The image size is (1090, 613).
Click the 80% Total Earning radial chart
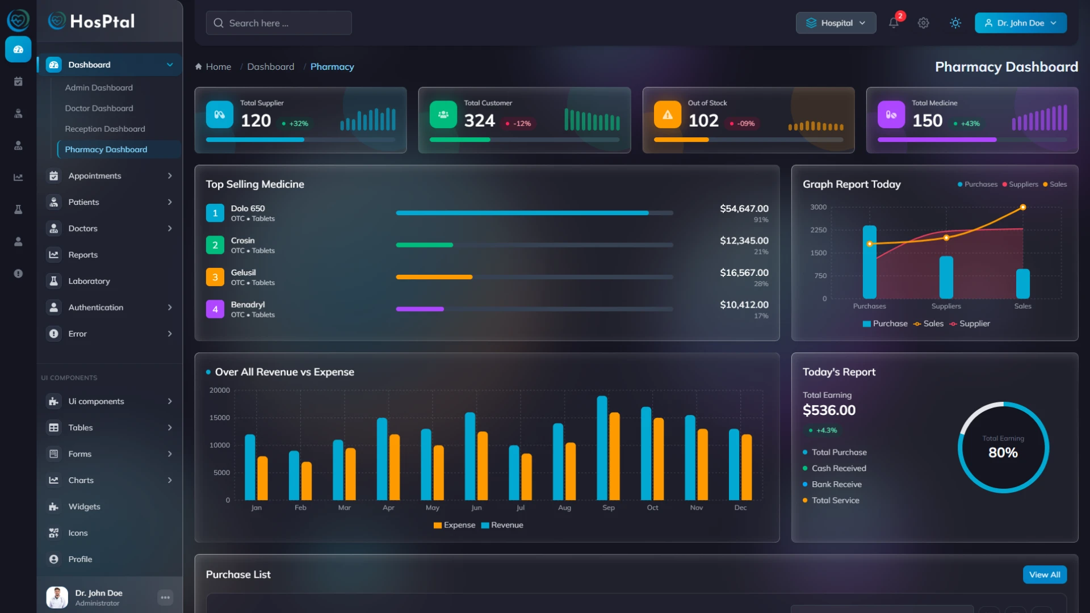tap(1003, 447)
